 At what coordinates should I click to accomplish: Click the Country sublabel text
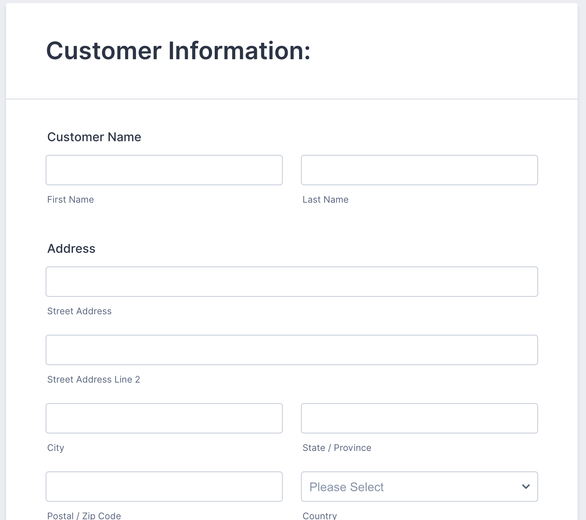point(320,515)
